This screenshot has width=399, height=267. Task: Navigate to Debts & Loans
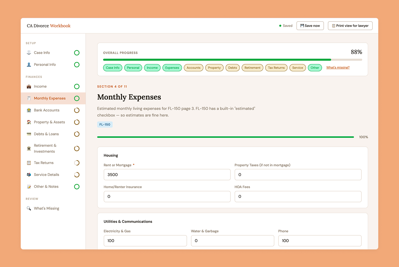pos(53,134)
